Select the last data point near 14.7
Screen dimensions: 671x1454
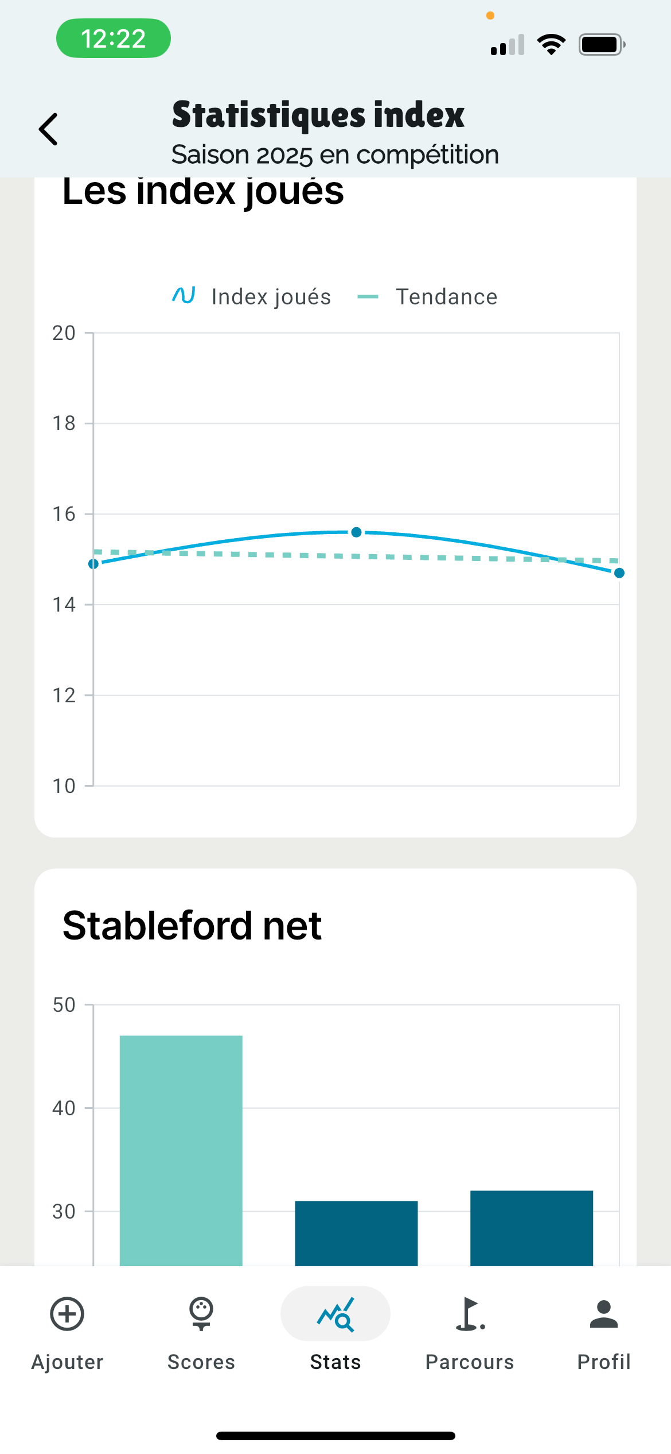[x=619, y=573]
